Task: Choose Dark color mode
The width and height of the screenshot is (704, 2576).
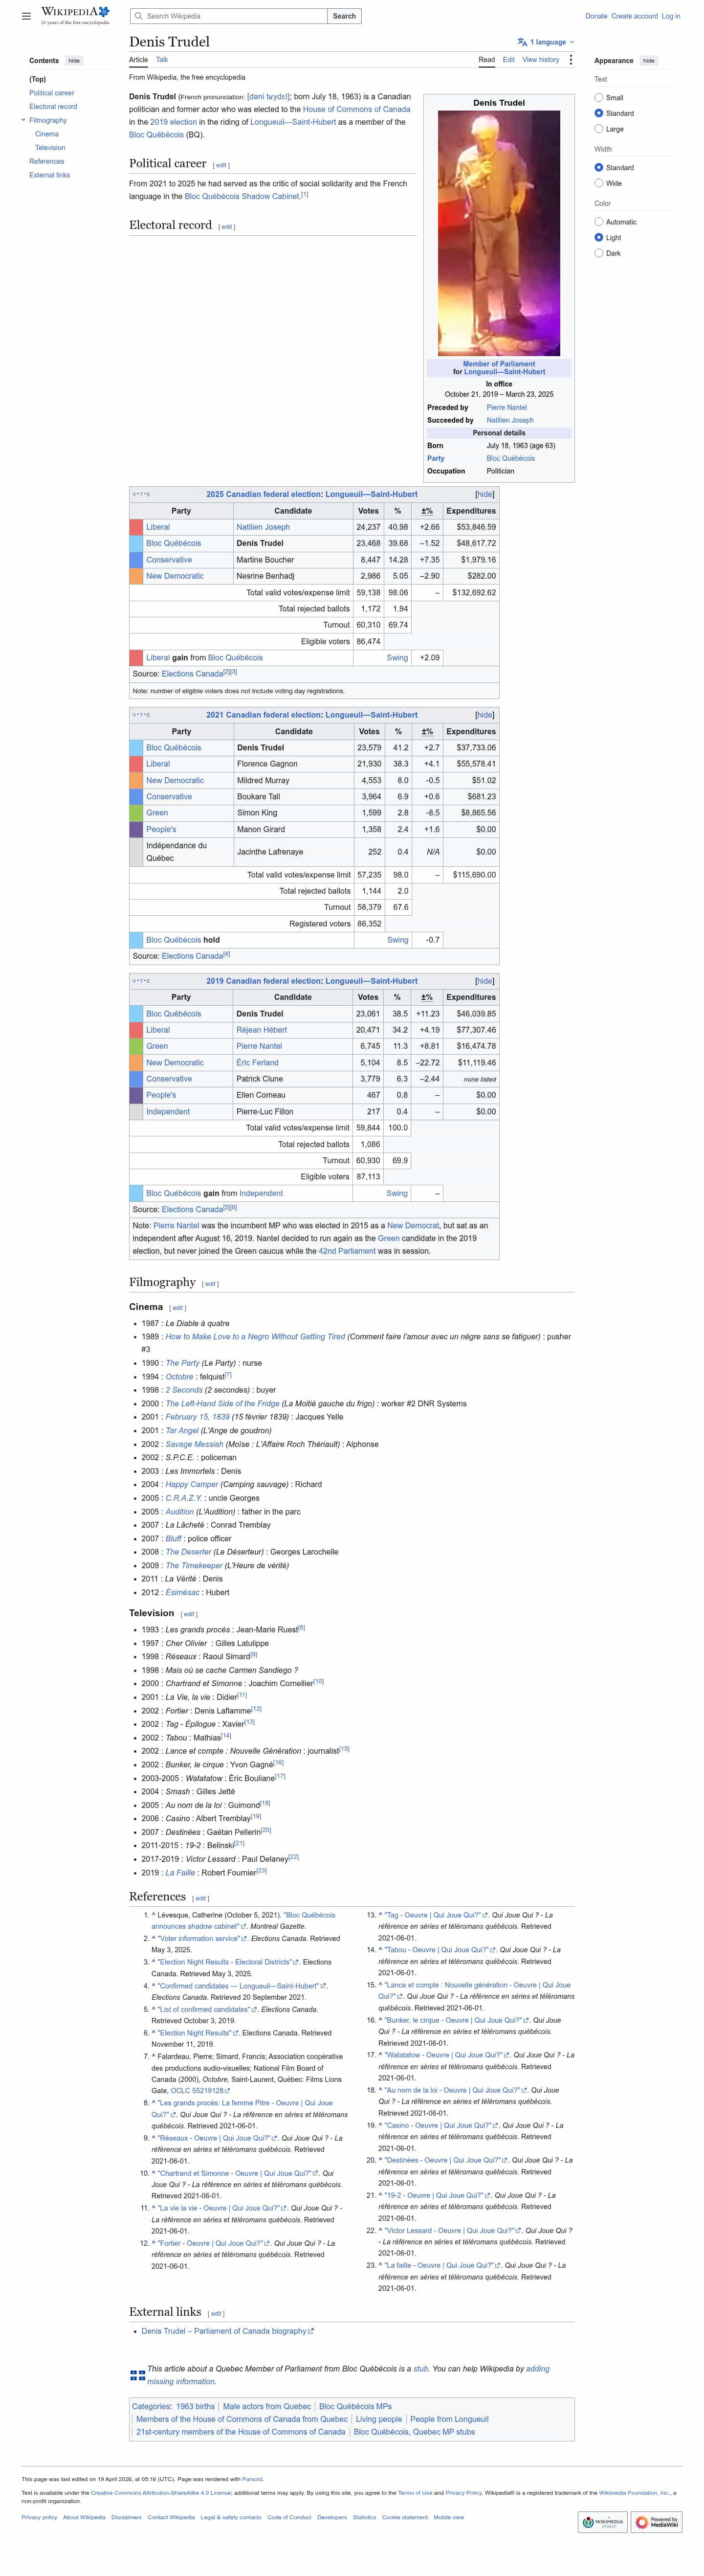Action: [x=598, y=253]
